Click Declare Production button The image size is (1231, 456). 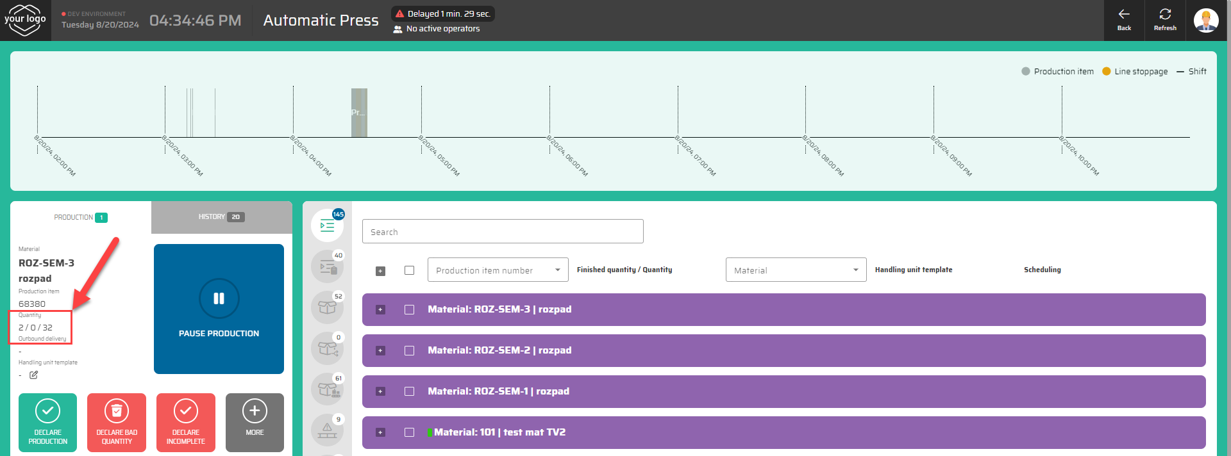click(47, 423)
